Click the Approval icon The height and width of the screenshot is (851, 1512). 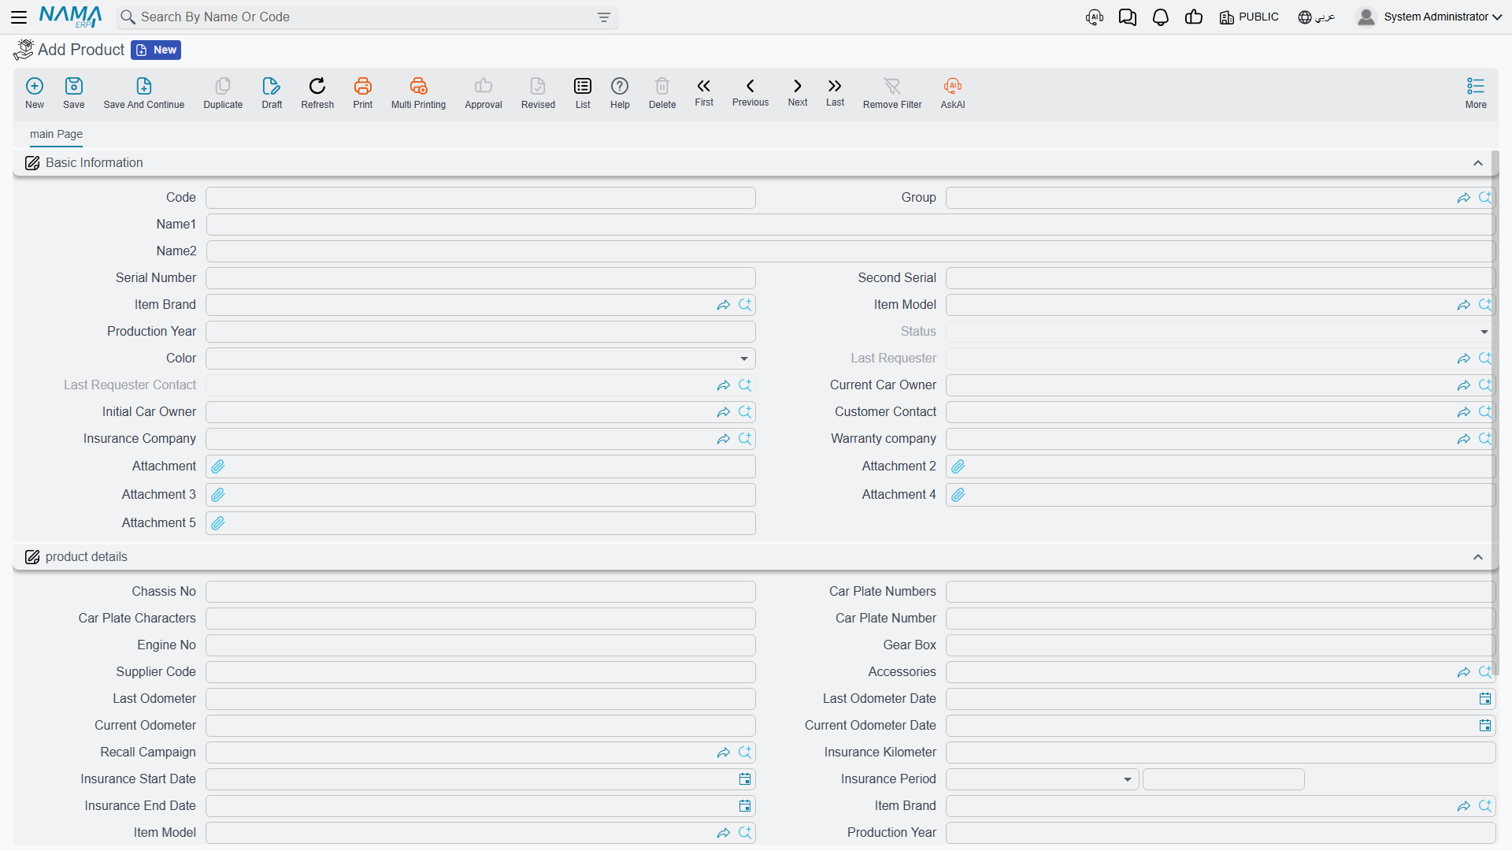[484, 93]
